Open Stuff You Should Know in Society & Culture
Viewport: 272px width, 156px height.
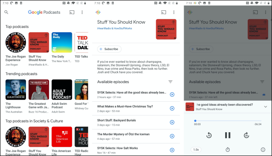[x=38, y=137]
